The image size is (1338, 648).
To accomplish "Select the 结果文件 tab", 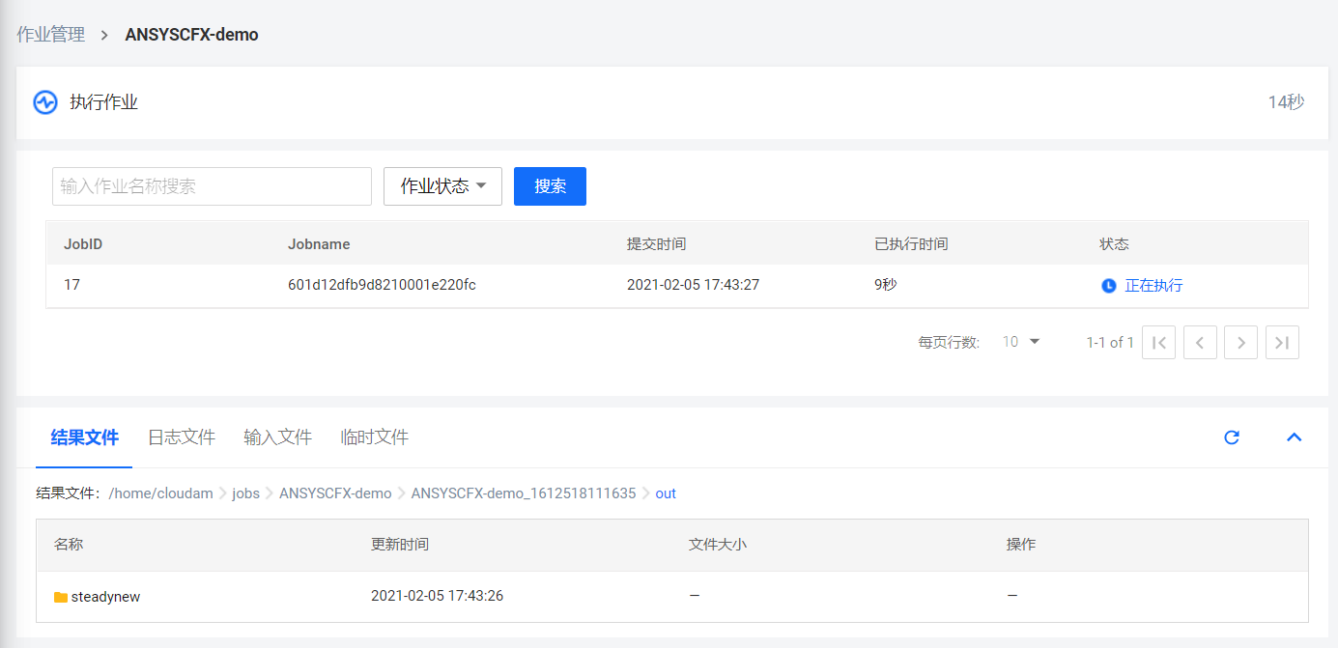I will click(84, 437).
